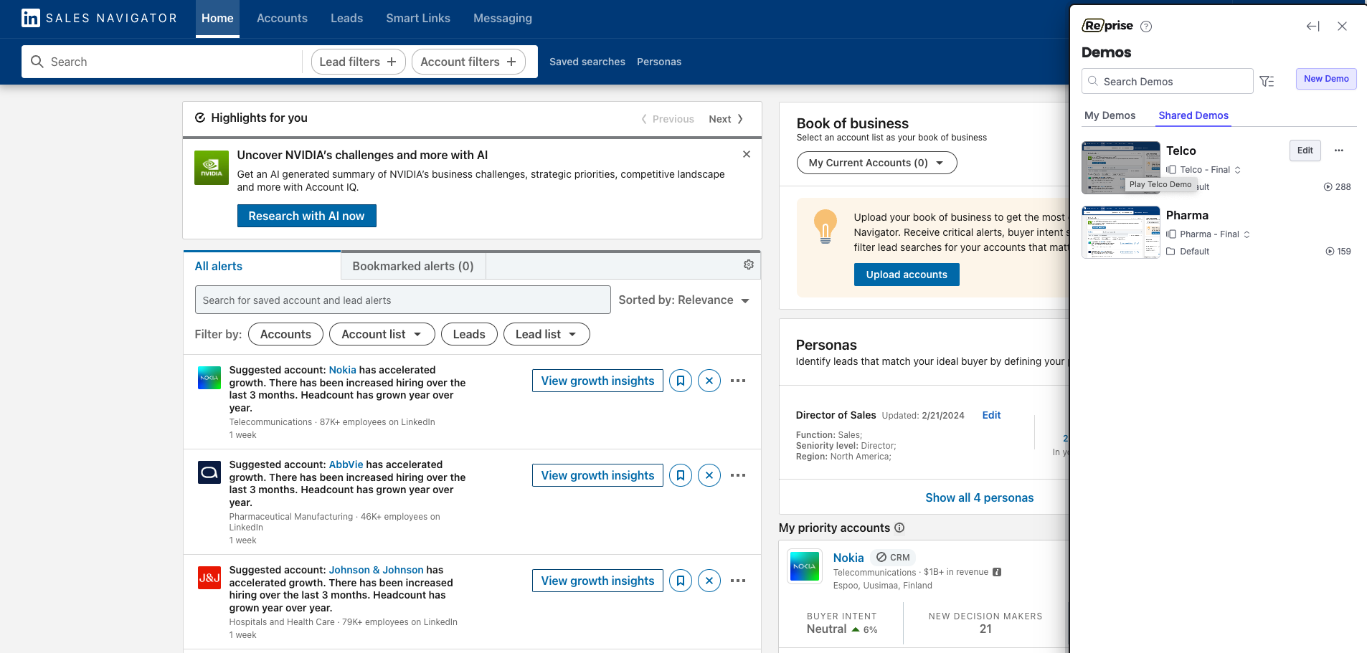Screen dimensions: 1367x653
Task: Click the LinkedIn logo icon
Action: coord(31,18)
